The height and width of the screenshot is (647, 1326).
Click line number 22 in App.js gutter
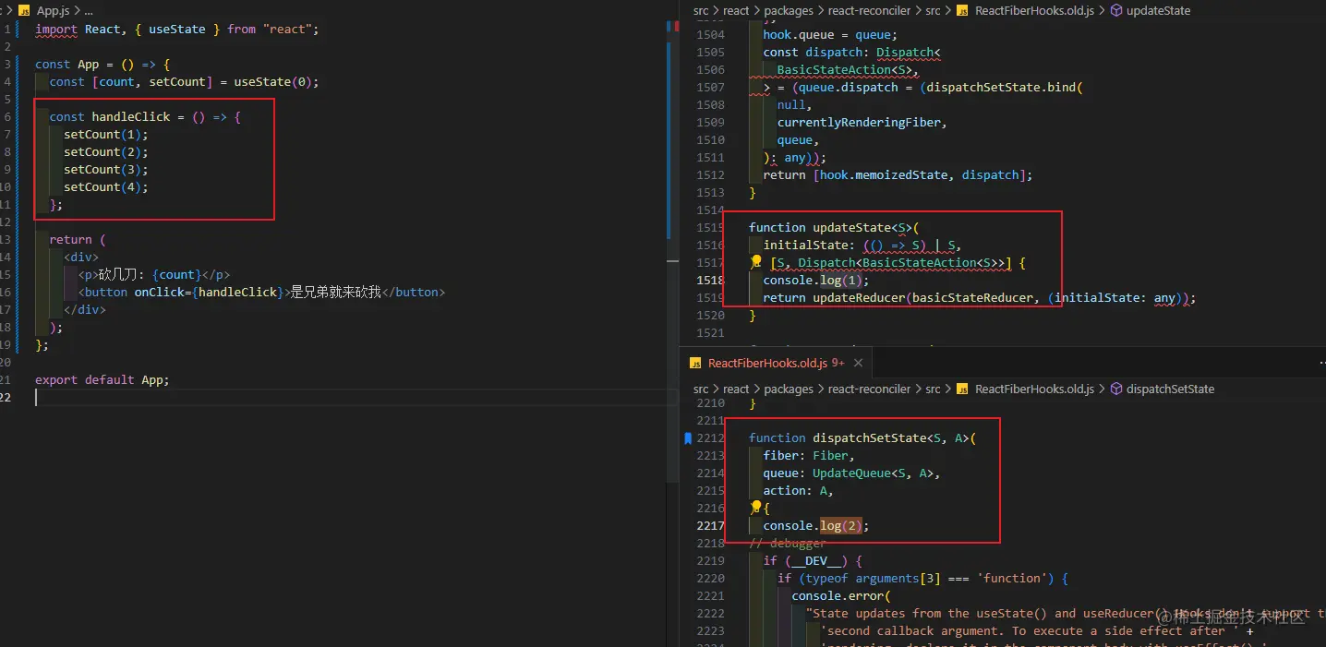point(6,398)
